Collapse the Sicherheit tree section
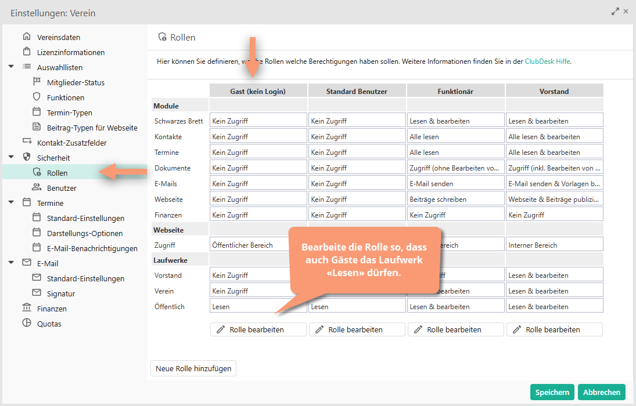Image resolution: width=636 pixels, height=406 pixels. (x=12, y=157)
